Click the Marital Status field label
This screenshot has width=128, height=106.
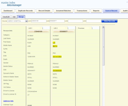pos(8,66)
